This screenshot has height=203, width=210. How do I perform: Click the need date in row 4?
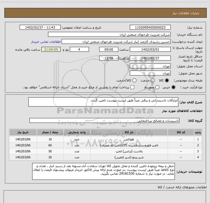pos(23,157)
